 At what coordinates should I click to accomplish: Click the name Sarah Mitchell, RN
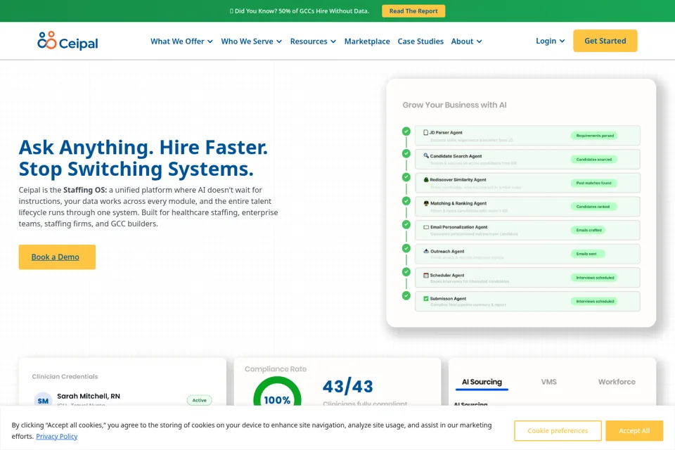[x=89, y=396]
